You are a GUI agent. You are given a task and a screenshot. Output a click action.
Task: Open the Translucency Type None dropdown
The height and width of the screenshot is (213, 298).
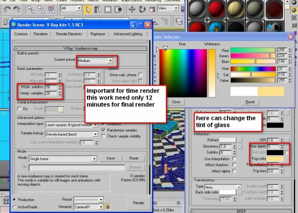(x=223, y=187)
